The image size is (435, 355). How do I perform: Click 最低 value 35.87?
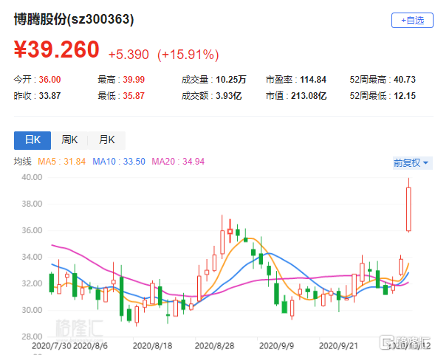click(x=134, y=96)
